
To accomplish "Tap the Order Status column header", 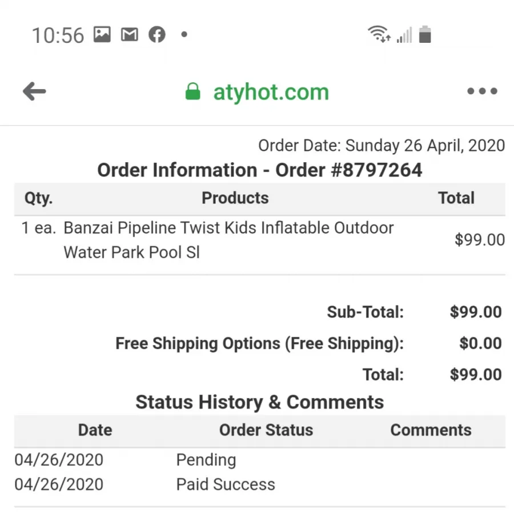I will 266,430.
